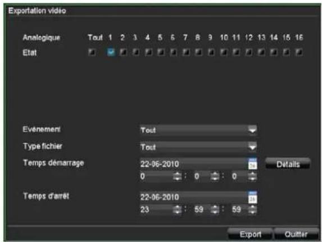Click the Quitter button

296,234
